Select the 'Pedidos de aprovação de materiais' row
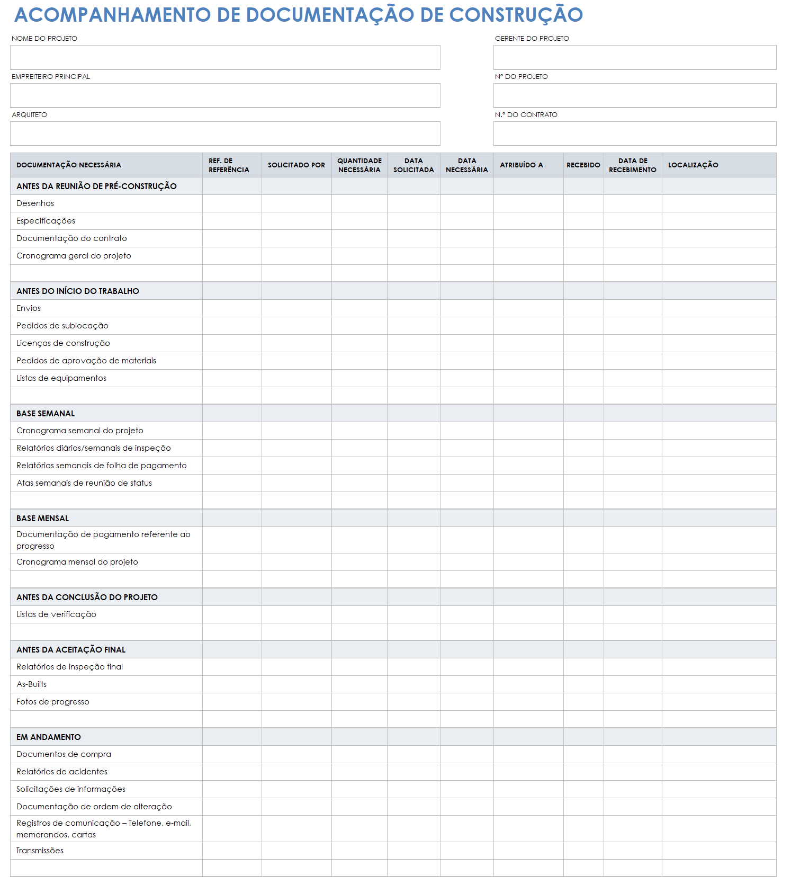Image resolution: width=791 pixels, height=884 pixels. [393, 361]
